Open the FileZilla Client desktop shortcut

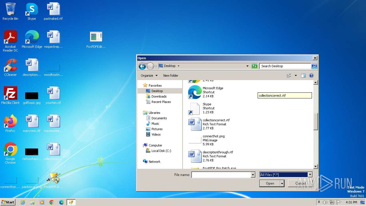click(x=10, y=96)
